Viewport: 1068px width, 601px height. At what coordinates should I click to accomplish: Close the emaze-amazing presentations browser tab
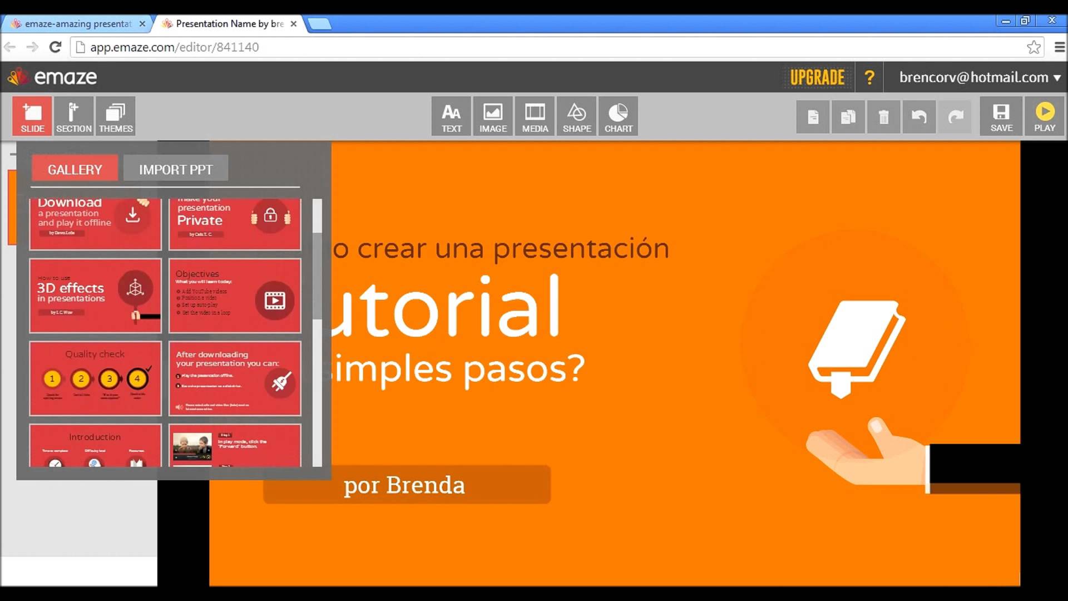[x=142, y=24]
